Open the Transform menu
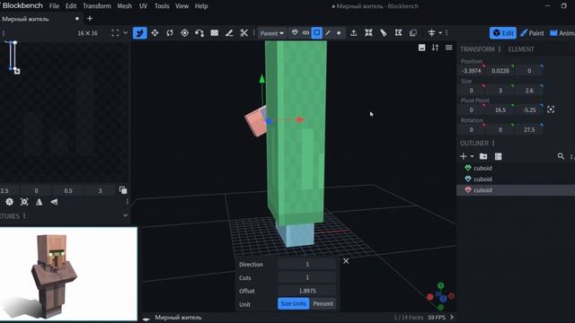 [97, 6]
